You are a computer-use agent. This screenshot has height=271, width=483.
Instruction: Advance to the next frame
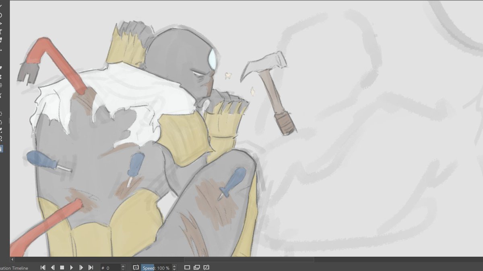[x=81, y=267]
